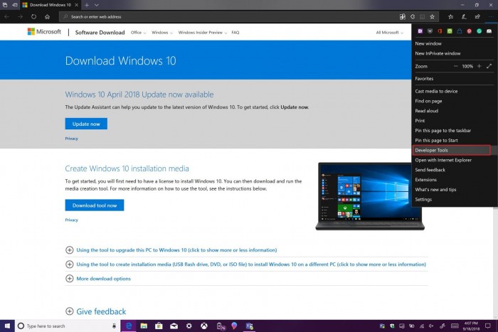
Task: Click the muted volume icon in tray
Action: coord(431,326)
